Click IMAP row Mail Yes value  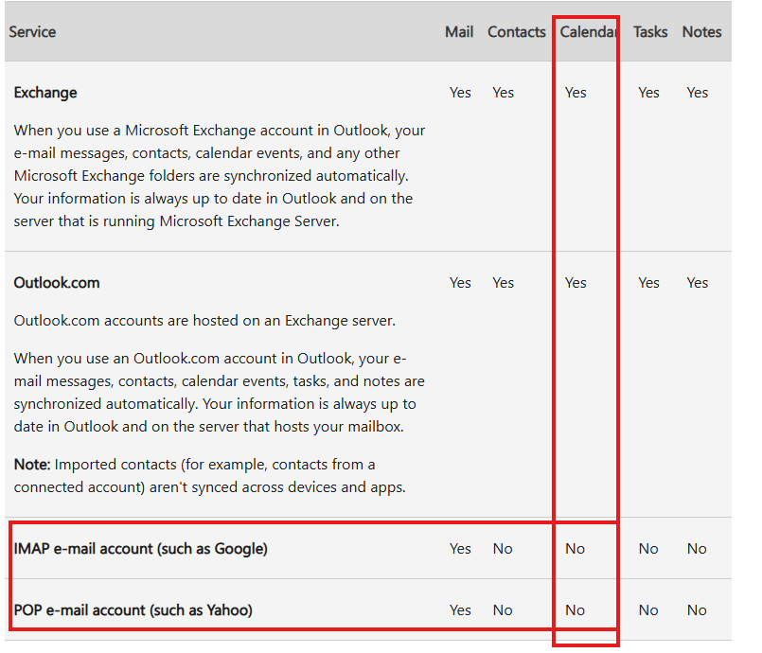tap(460, 549)
